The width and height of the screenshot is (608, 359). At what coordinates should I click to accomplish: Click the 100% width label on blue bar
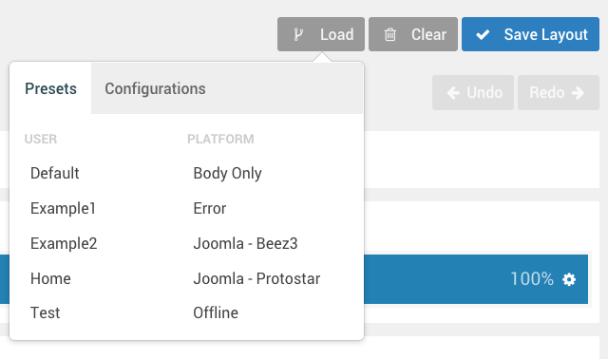tap(532, 279)
